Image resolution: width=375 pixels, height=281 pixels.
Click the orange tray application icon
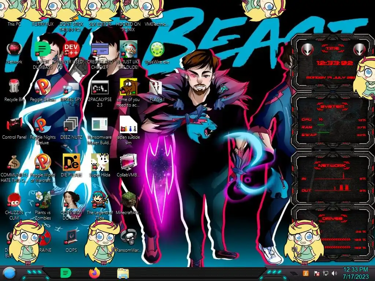305,273
